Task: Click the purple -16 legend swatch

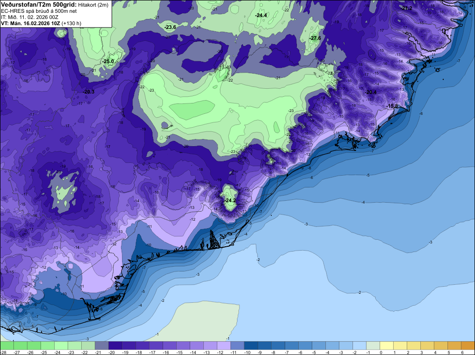Action: coord(170,346)
